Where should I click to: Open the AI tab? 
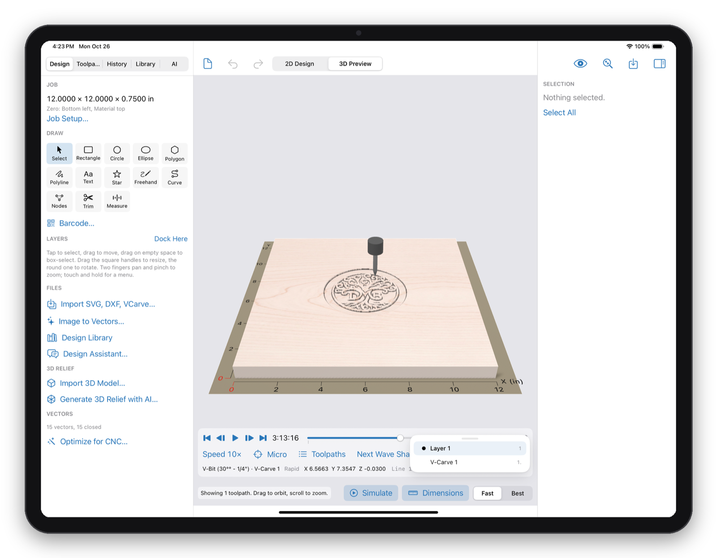[x=174, y=64]
